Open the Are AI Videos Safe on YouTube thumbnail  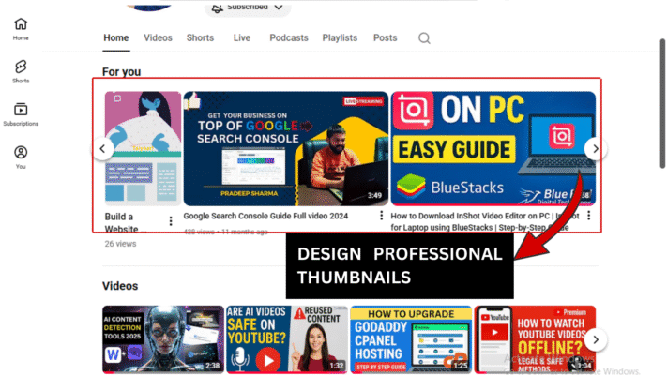click(287, 339)
